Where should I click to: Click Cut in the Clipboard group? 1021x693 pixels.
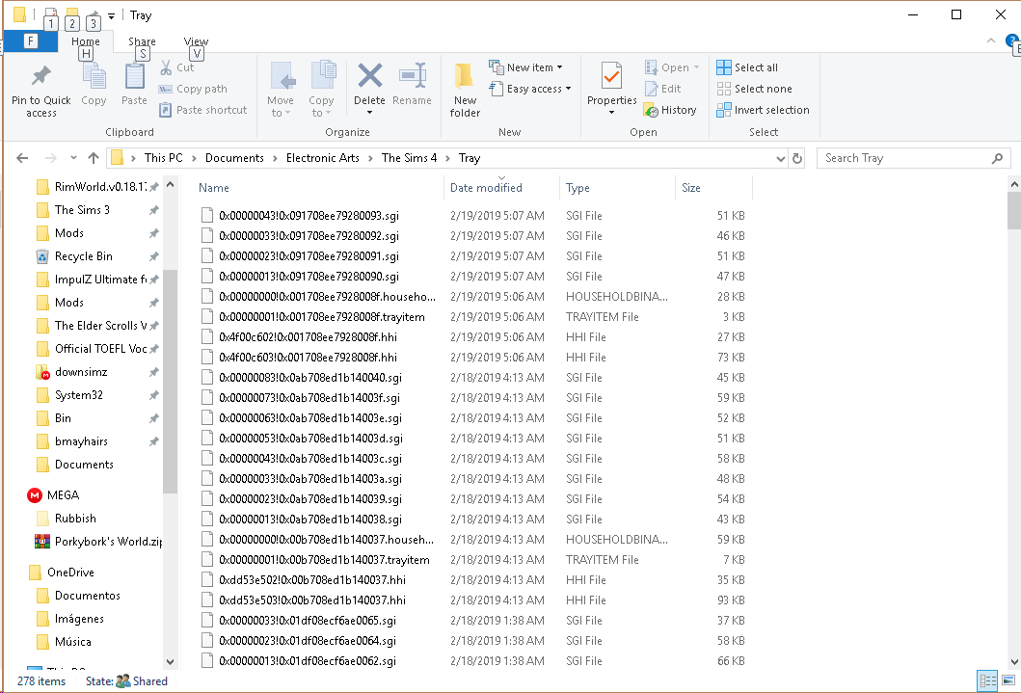click(x=177, y=67)
